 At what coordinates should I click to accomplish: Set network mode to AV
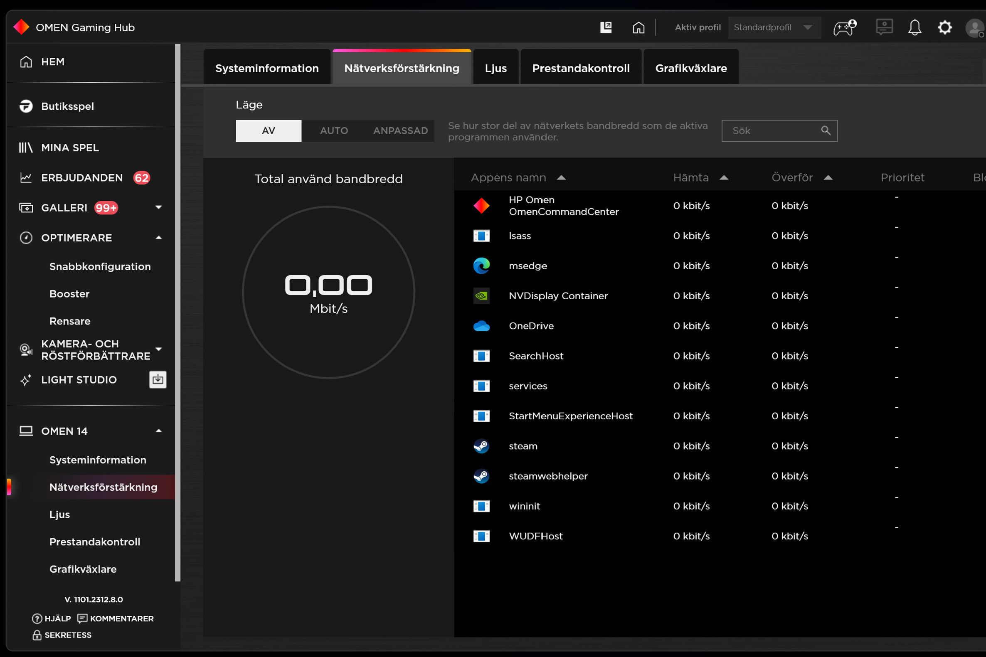[268, 131]
